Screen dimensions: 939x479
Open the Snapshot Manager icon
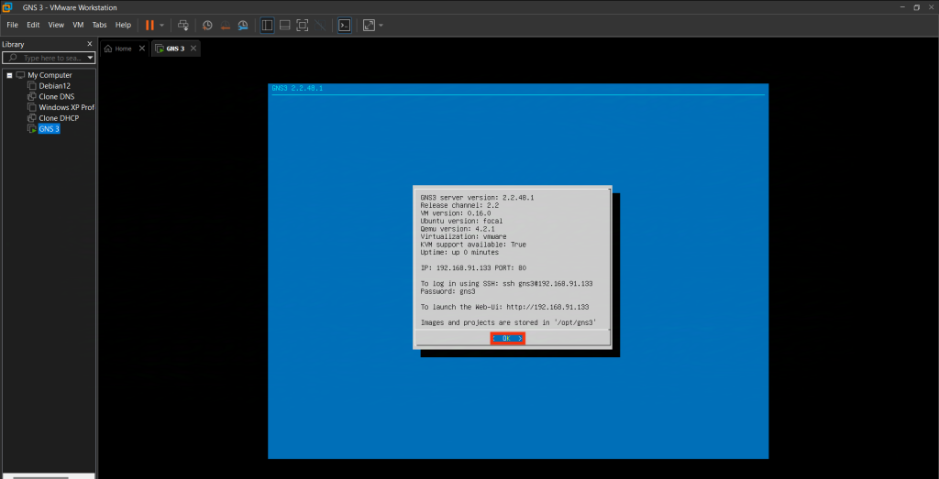click(242, 25)
